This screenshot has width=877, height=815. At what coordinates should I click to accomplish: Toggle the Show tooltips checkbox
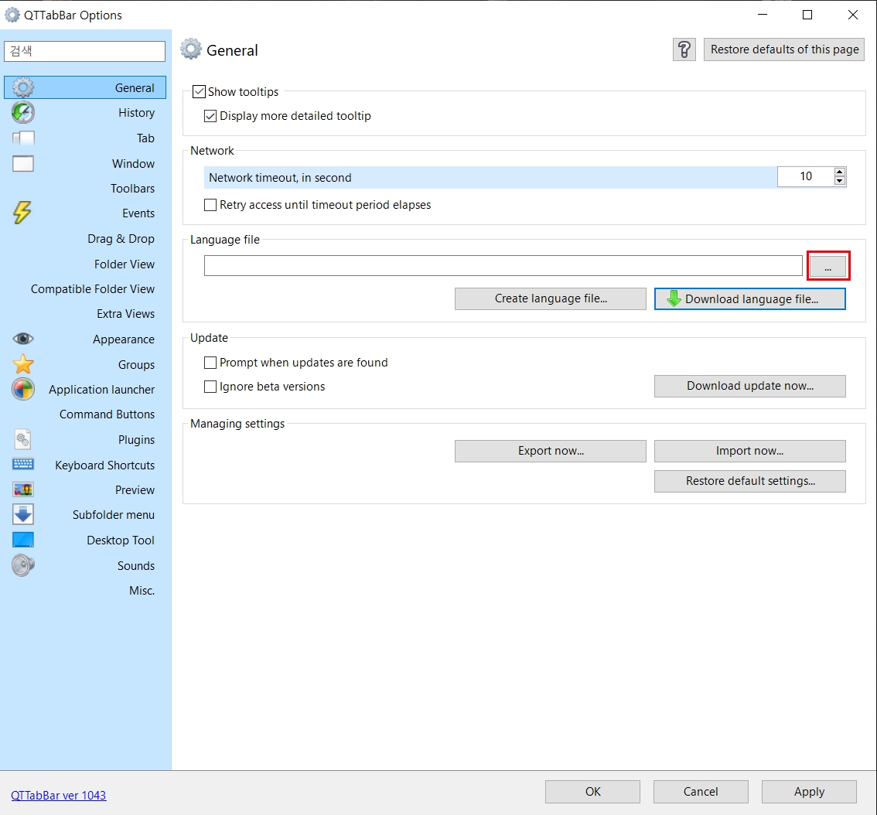[x=199, y=91]
